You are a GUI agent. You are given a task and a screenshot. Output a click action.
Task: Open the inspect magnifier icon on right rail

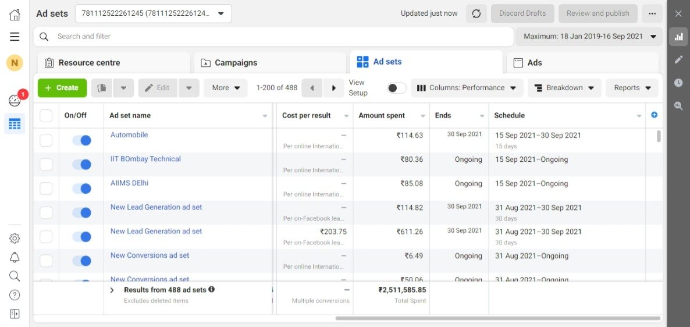tap(678, 105)
